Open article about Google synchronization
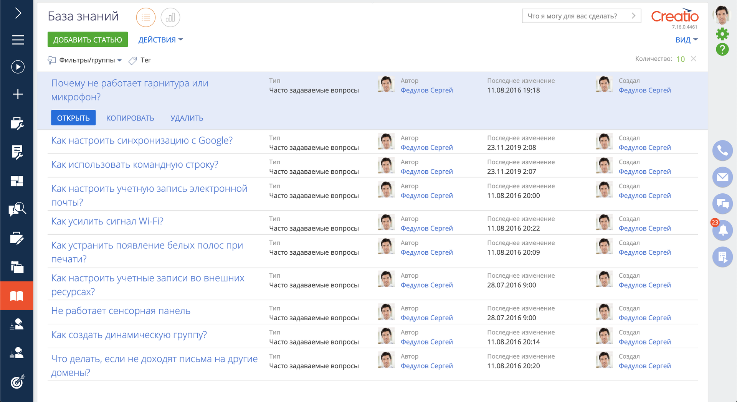This screenshot has width=737, height=402. (142, 140)
